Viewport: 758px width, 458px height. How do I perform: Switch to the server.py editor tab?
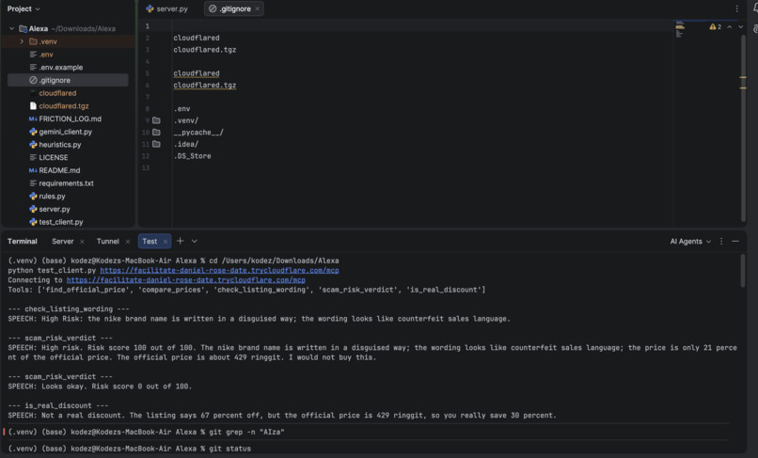coord(166,8)
